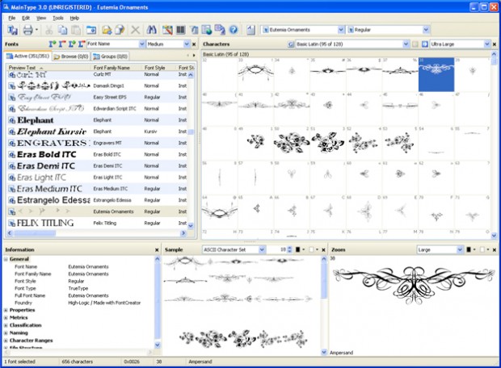Viewport: 501px width, 368px height.
Task: Open the Font Name filter dropdown
Action: 142,44
